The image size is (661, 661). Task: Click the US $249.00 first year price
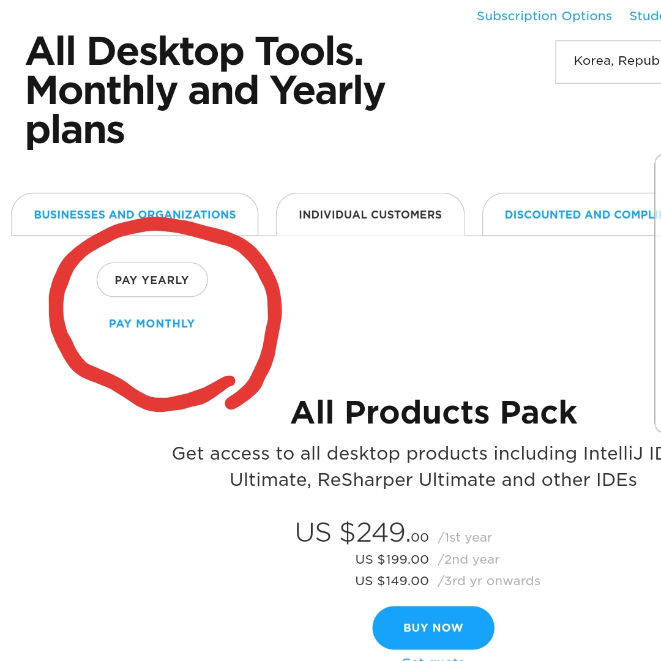(x=362, y=532)
